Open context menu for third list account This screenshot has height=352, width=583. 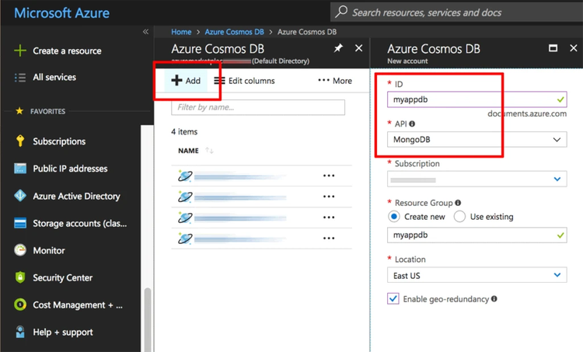(329, 217)
